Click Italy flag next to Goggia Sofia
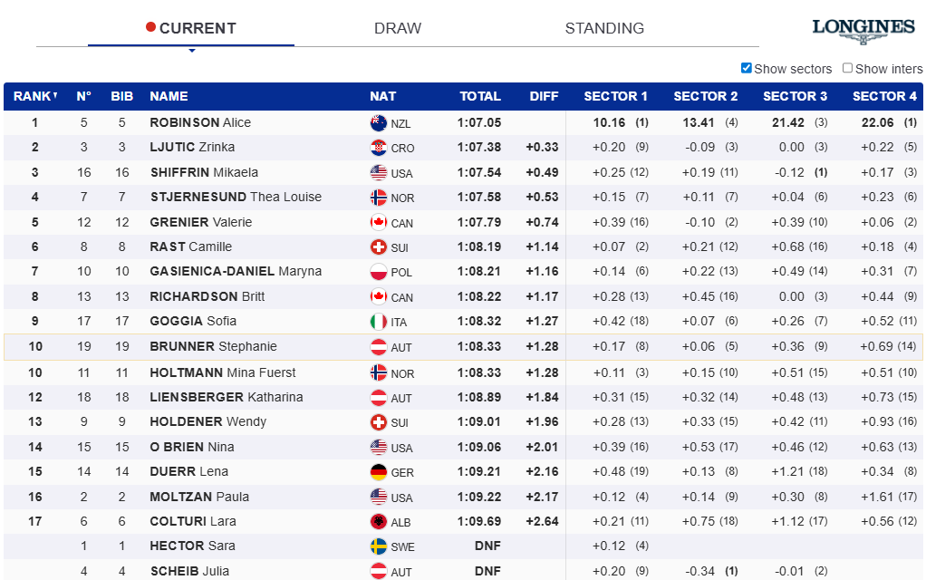Screen dimensions: 926x580 tap(379, 322)
